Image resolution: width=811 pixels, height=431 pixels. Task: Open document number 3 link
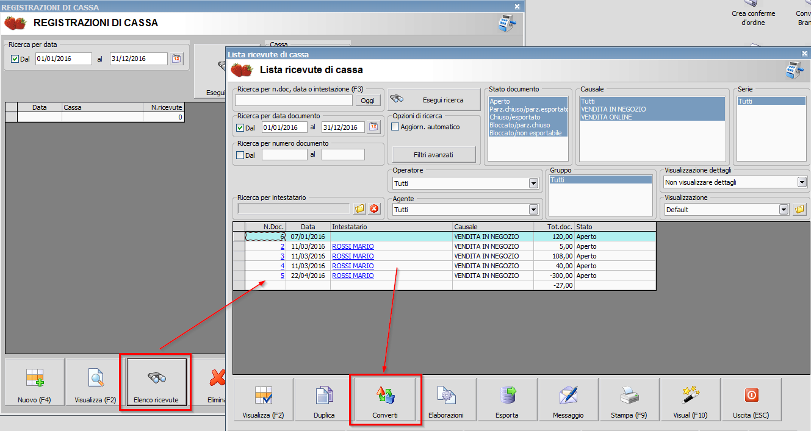(283, 256)
